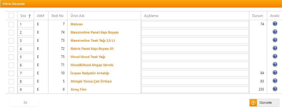282x111 pixels.
Task: Click the order field containing 7
Action: coord(26,73)
